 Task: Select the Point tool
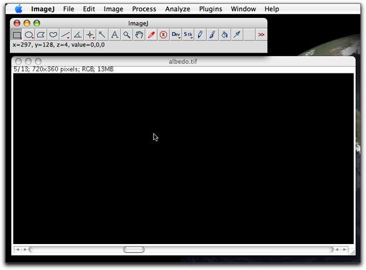click(90, 35)
